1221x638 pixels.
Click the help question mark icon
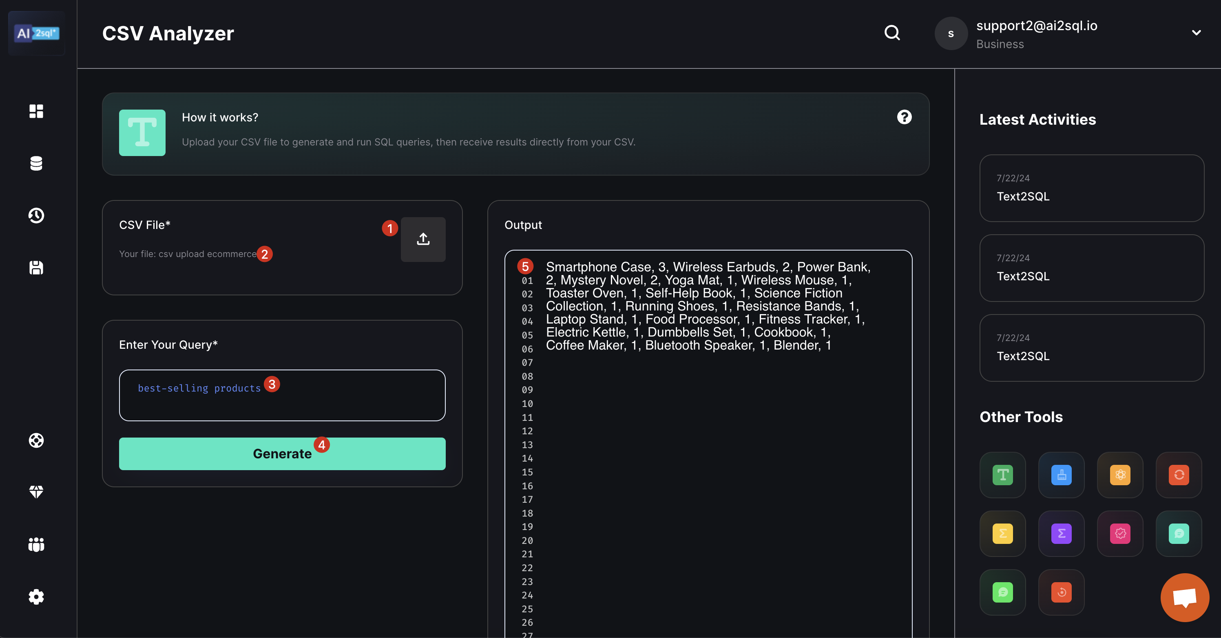pos(904,117)
